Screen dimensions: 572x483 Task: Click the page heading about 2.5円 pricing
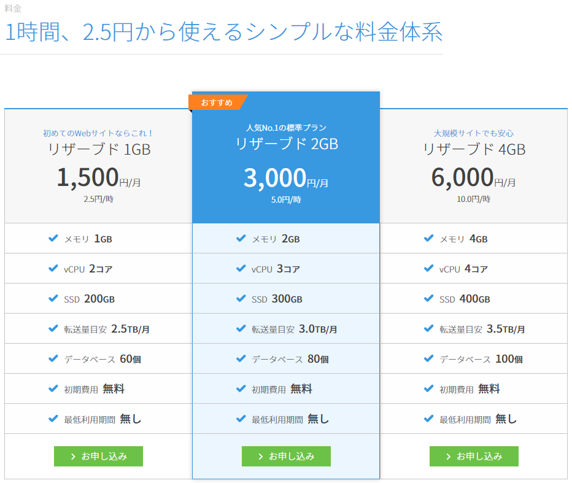point(223,32)
